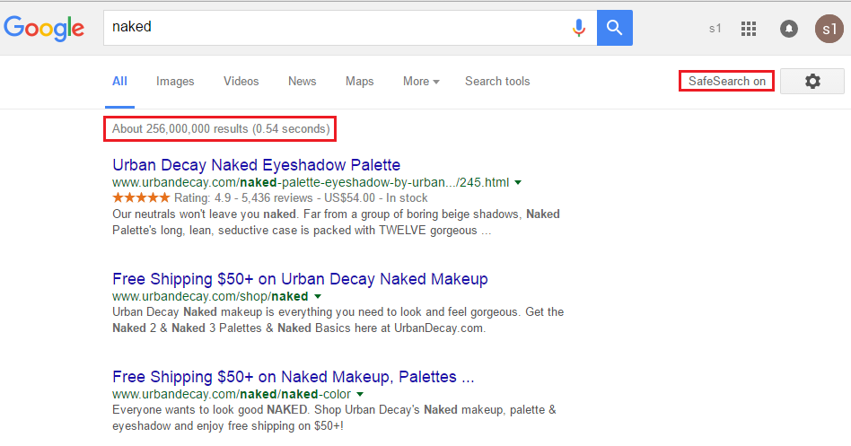Image resolution: width=851 pixels, height=446 pixels.
Task: Open the settings gear menu
Action: [812, 82]
